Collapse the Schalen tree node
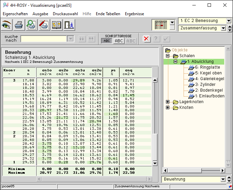This screenshot has height=190, width=233. tap(168, 56)
